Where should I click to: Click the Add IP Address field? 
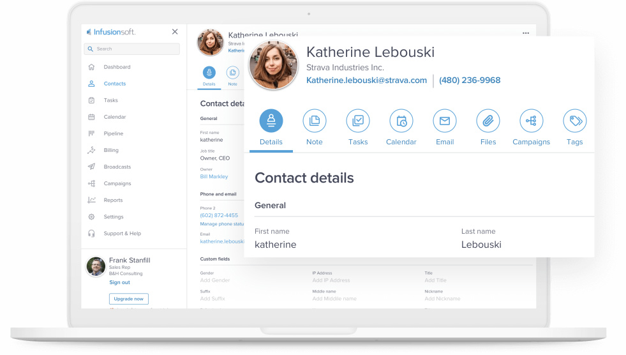[x=331, y=280]
